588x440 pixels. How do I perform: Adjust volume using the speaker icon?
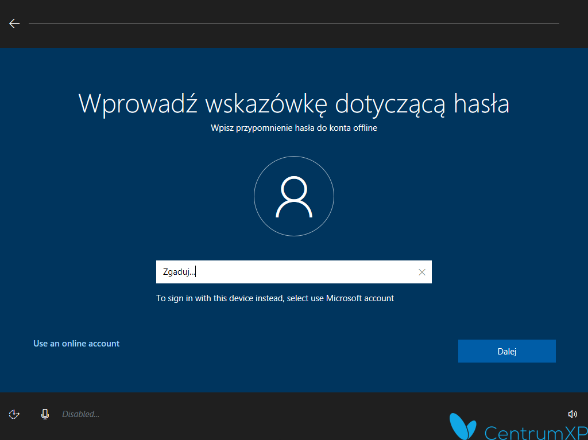point(572,414)
